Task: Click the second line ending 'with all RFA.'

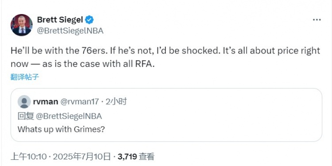Action: pyautogui.click(x=83, y=64)
